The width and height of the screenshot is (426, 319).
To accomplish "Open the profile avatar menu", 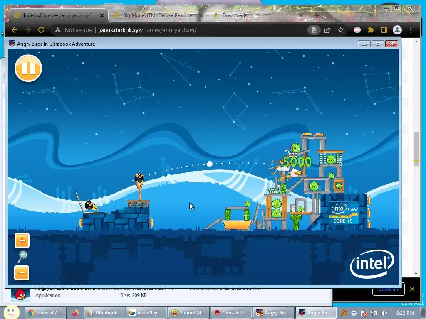I will coord(397,30).
